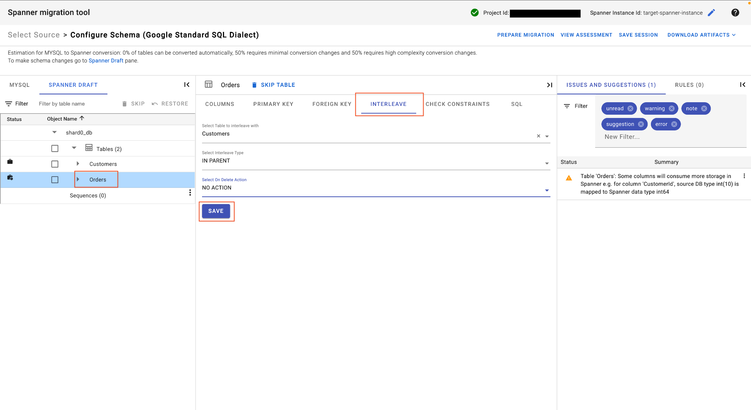Open three-dot menu for Orders warning issue

pyautogui.click(x=744, y=176)
